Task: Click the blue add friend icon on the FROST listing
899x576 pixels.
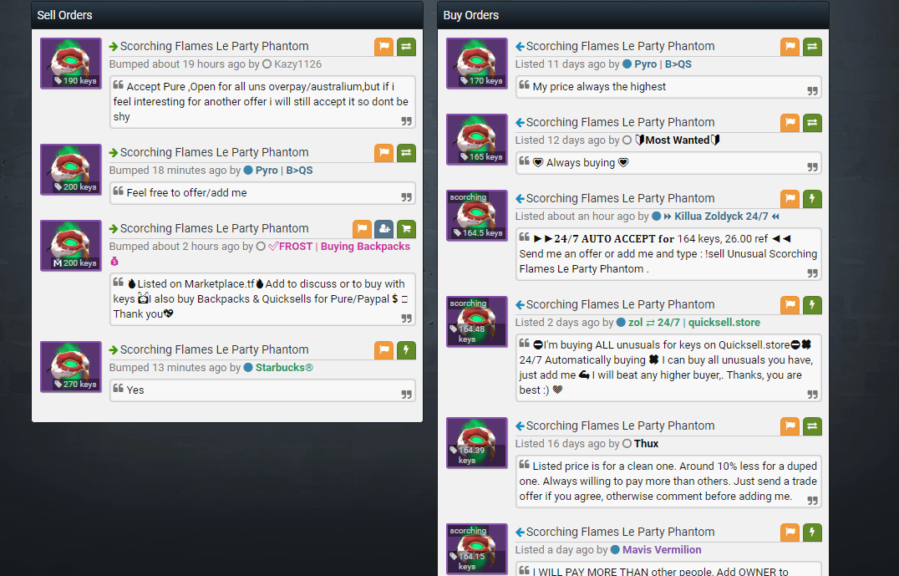Action: click(x=384, y=229)
